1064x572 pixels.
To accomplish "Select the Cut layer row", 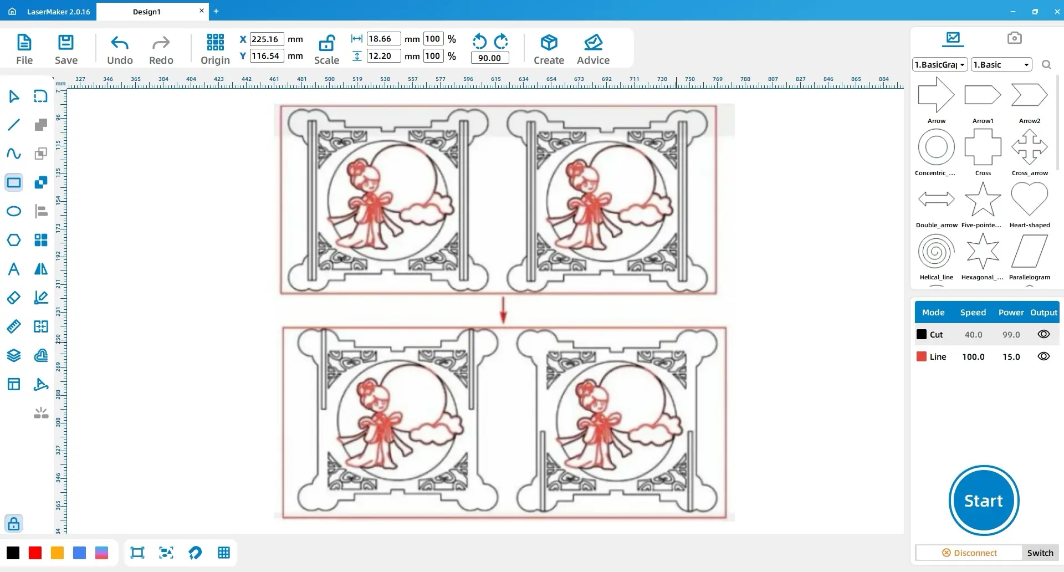I will 986,334.
